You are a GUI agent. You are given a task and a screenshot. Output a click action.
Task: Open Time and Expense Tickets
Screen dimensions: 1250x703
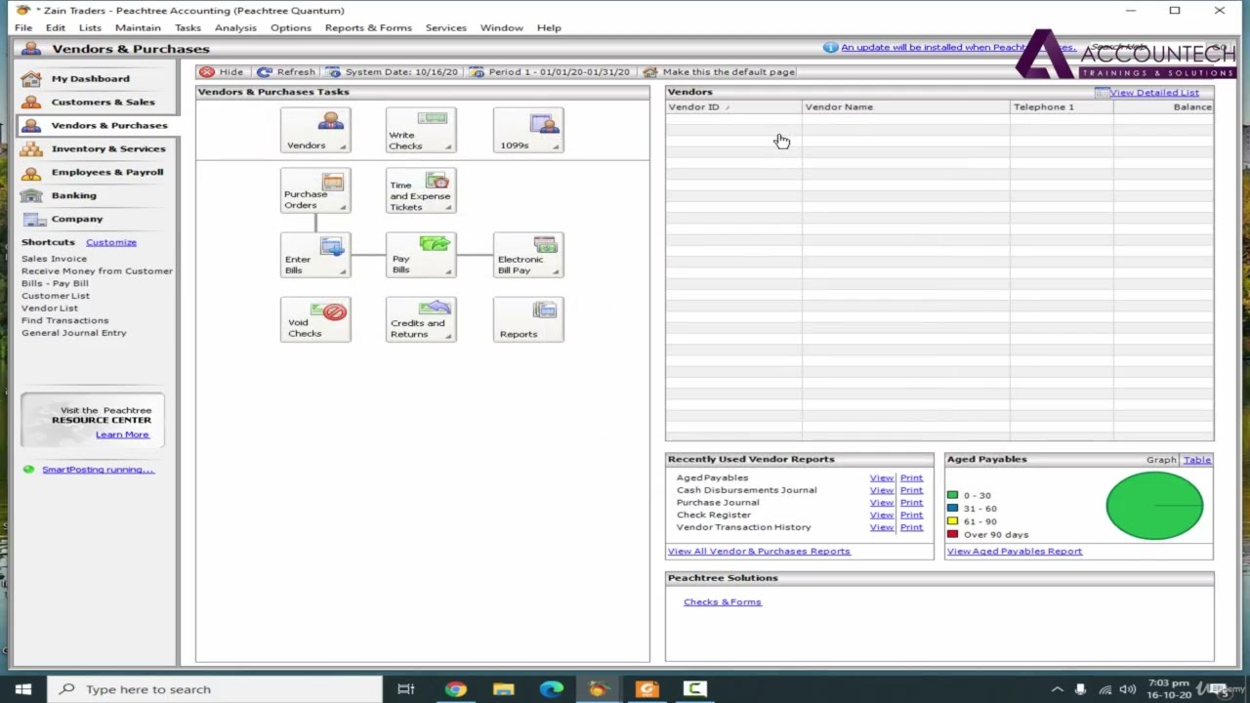(x=421, y=191)
